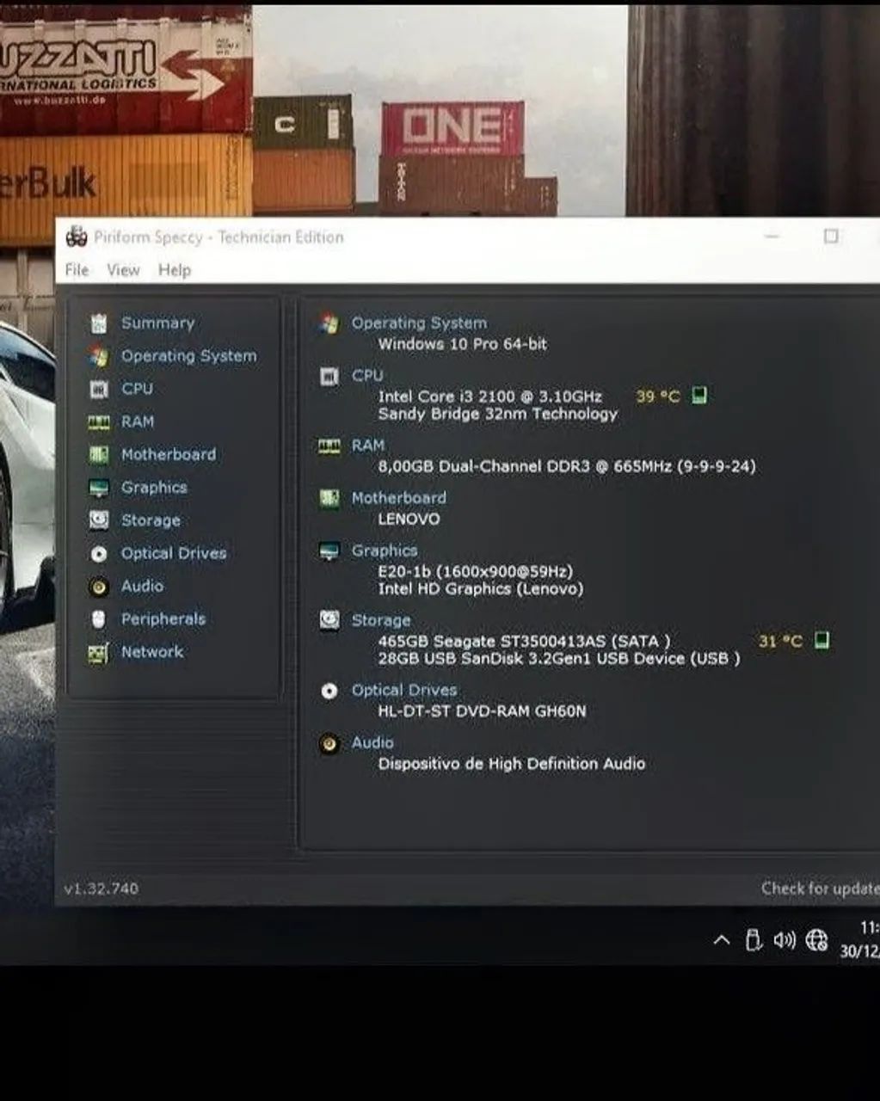Select CPU in the sidebar
The height and width of the screenshot is (1101, 880).
(137, 389)
